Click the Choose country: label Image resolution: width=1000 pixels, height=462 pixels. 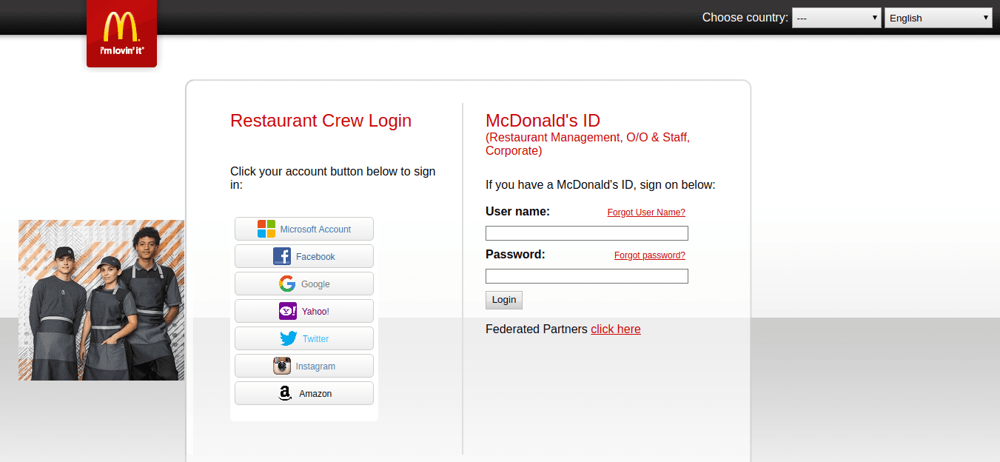pyautogui.click(x=745, y=18)
